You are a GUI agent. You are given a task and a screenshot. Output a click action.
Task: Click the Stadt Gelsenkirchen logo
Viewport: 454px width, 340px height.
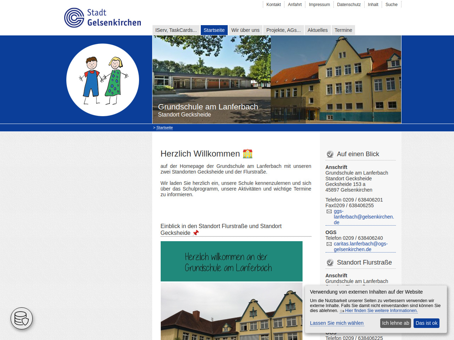[x=103, y=18]
